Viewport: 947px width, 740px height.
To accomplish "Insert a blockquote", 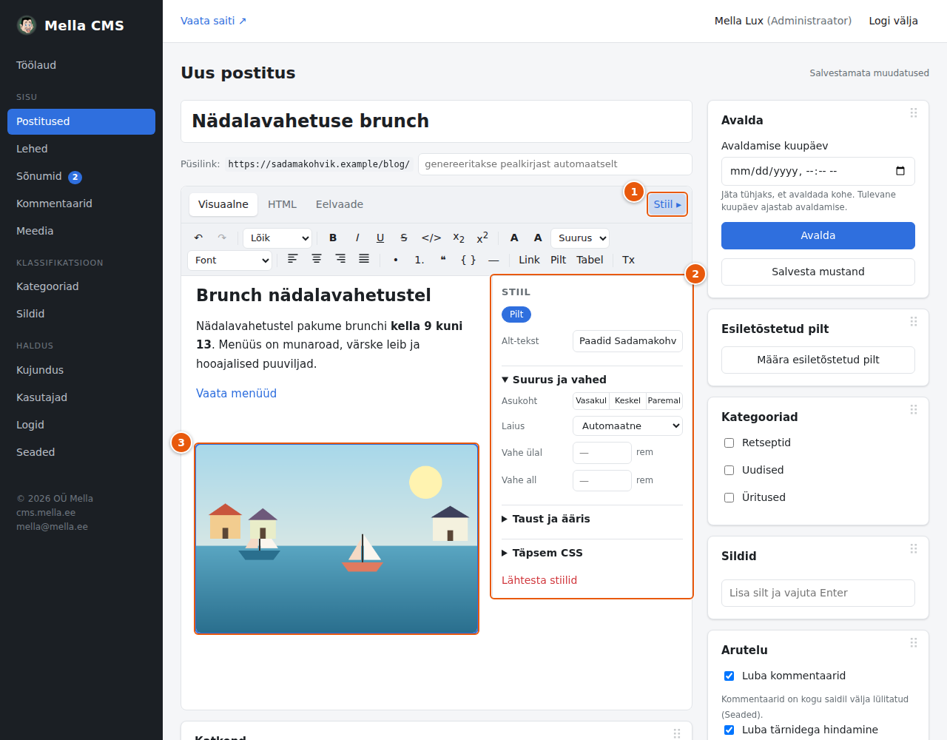I will pos(443,260).
